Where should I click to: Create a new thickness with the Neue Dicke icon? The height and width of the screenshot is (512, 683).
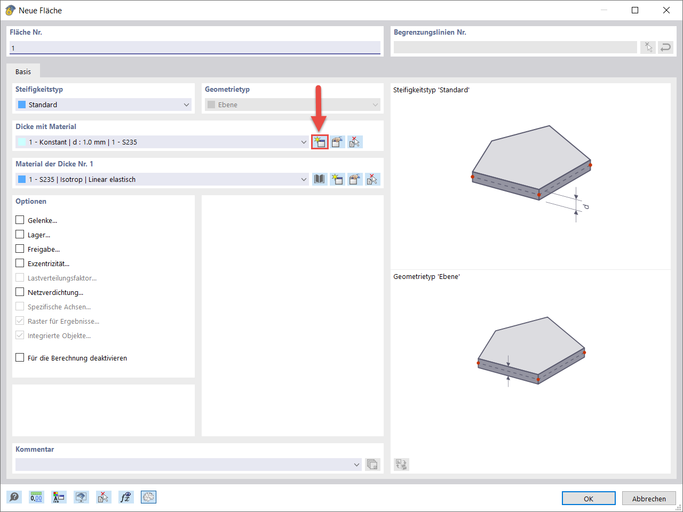pos(319,141)
